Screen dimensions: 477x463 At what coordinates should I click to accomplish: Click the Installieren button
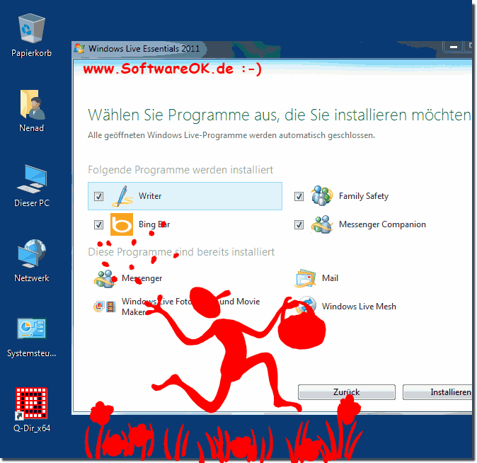(437, 392)
